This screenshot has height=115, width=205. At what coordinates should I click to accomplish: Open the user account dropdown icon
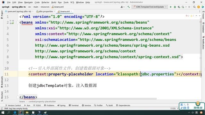click(122, 7)
